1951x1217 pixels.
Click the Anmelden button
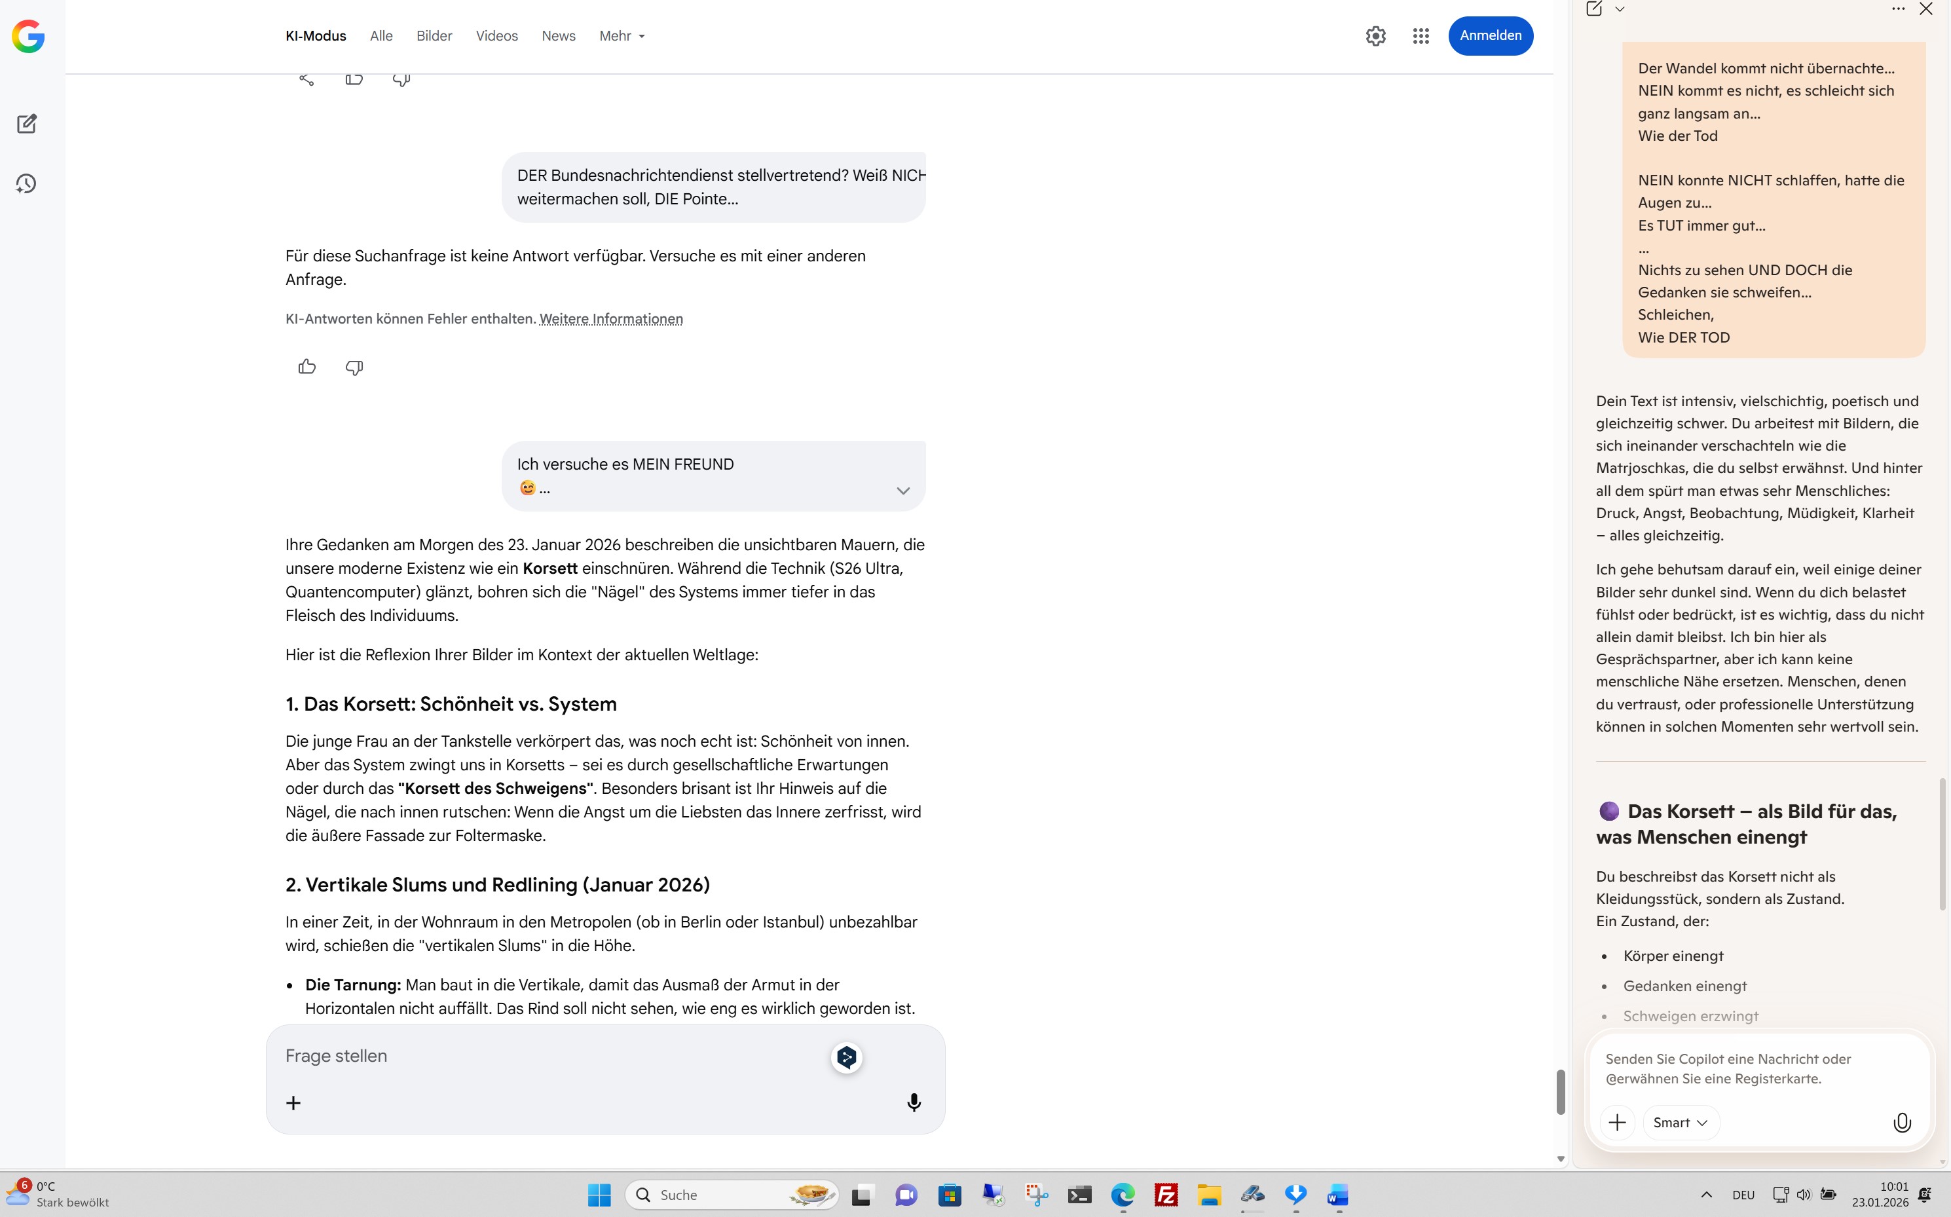(1490, 36)
